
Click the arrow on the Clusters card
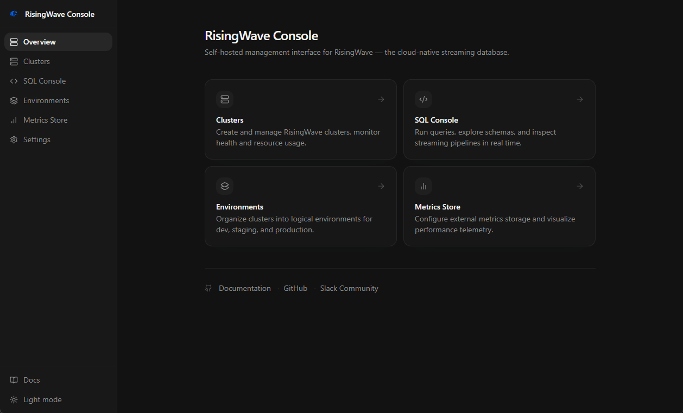(x=381, y=99)
